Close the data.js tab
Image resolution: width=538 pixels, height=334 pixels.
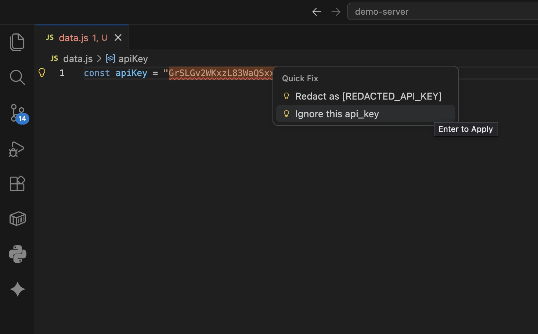pyautogui.click(x=118, y=38)
